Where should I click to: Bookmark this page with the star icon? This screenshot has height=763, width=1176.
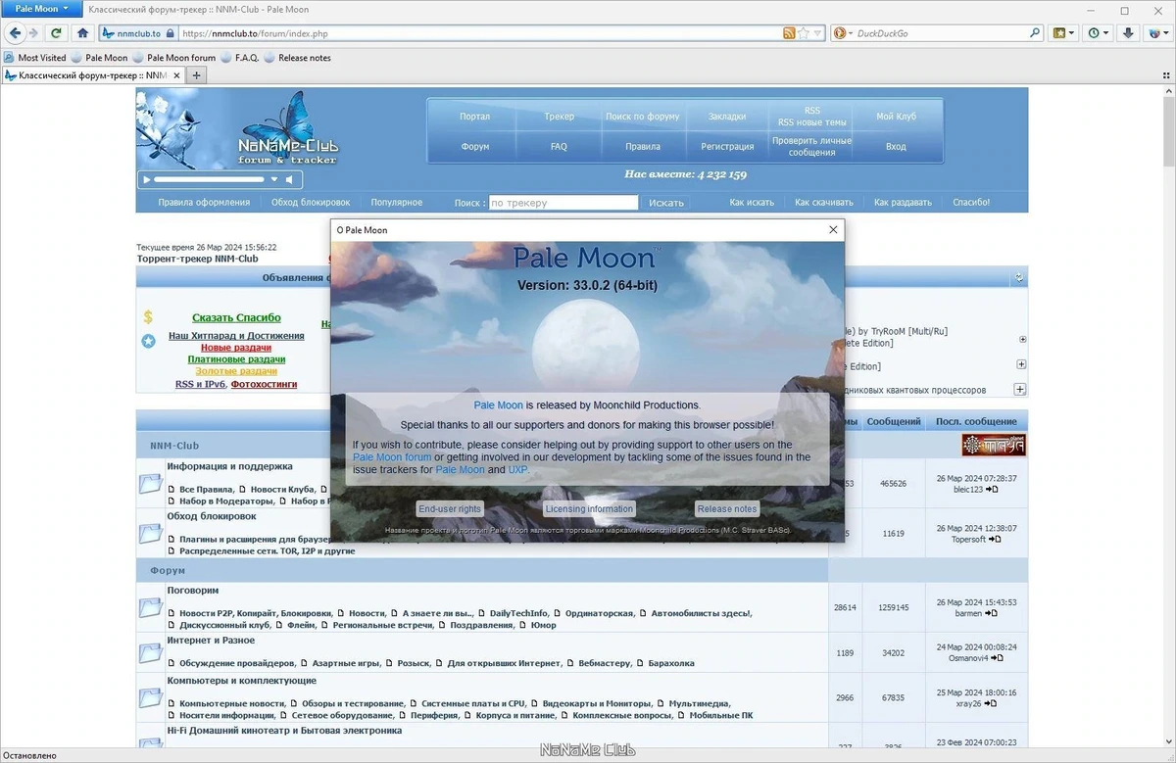[804, 33]
